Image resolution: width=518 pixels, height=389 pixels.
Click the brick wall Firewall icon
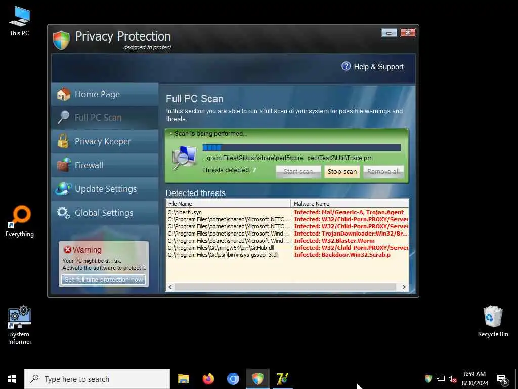click(64, 165)
